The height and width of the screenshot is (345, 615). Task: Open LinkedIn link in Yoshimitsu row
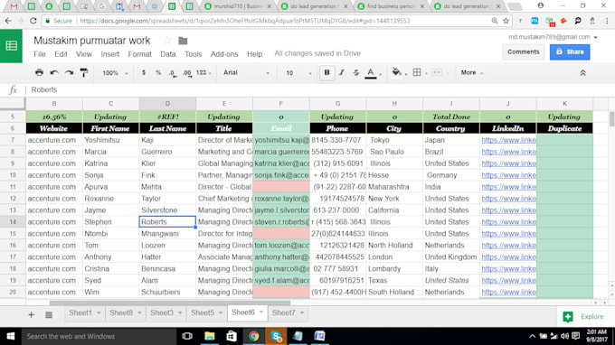click(x=508, y=140)
